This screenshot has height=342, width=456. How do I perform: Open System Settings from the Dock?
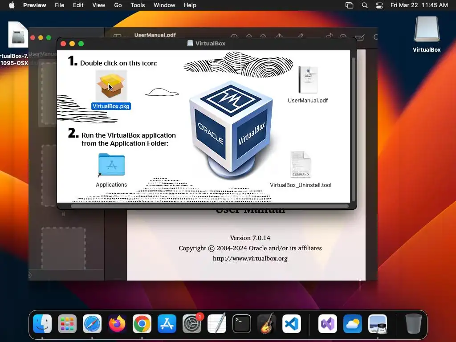(x=192, y=324)
